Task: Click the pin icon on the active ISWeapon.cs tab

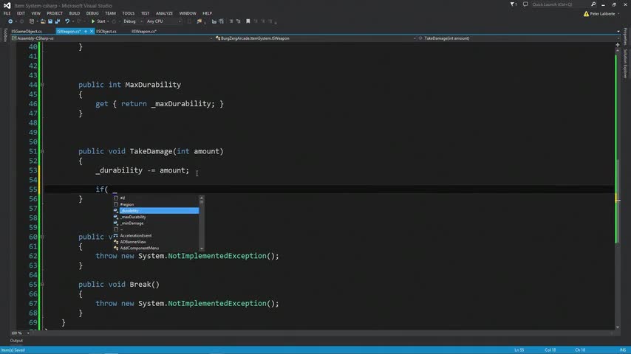Action: (x=86, y=31)
